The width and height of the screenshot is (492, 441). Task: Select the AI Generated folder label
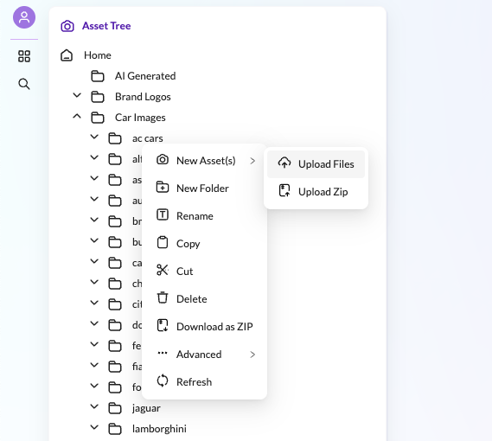(x=145, y=76)
